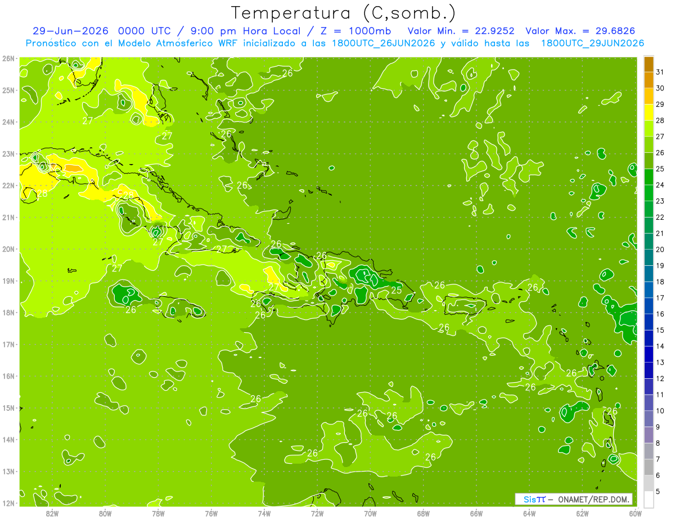Viewport: 675px width, 521px height.
Task: Click the 24N latitude axis label
Action: 8,122
